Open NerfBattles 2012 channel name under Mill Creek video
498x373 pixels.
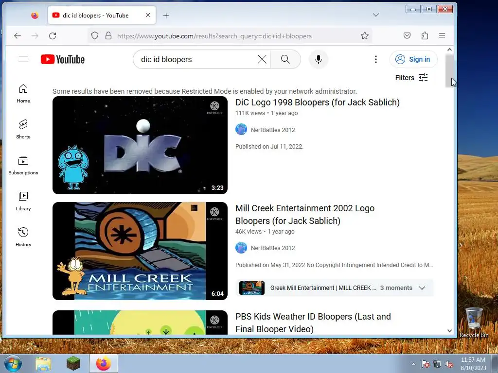(273, 248)
